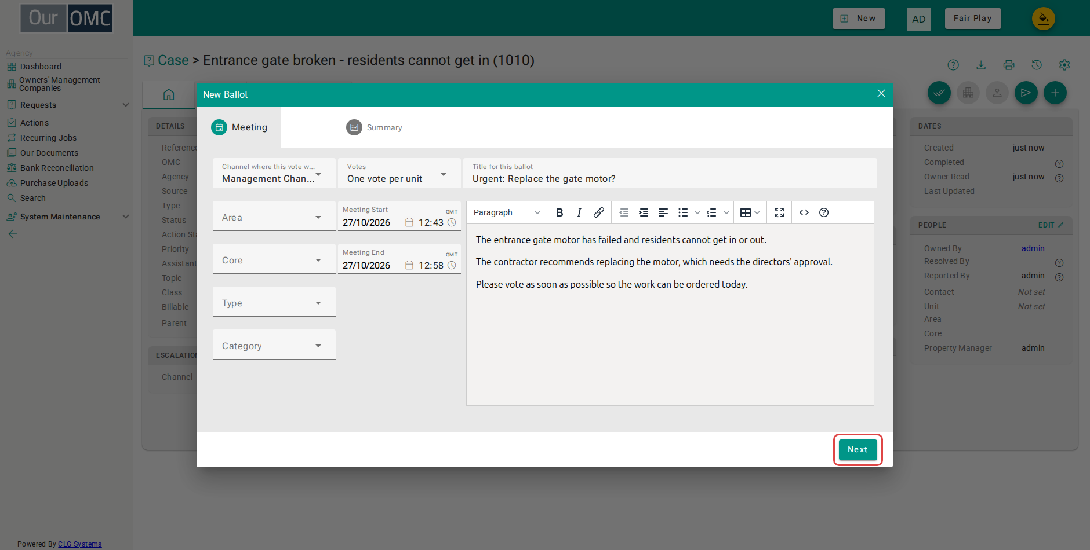
Task: Open the CLG Systems link
Action: tap(80, 544)
